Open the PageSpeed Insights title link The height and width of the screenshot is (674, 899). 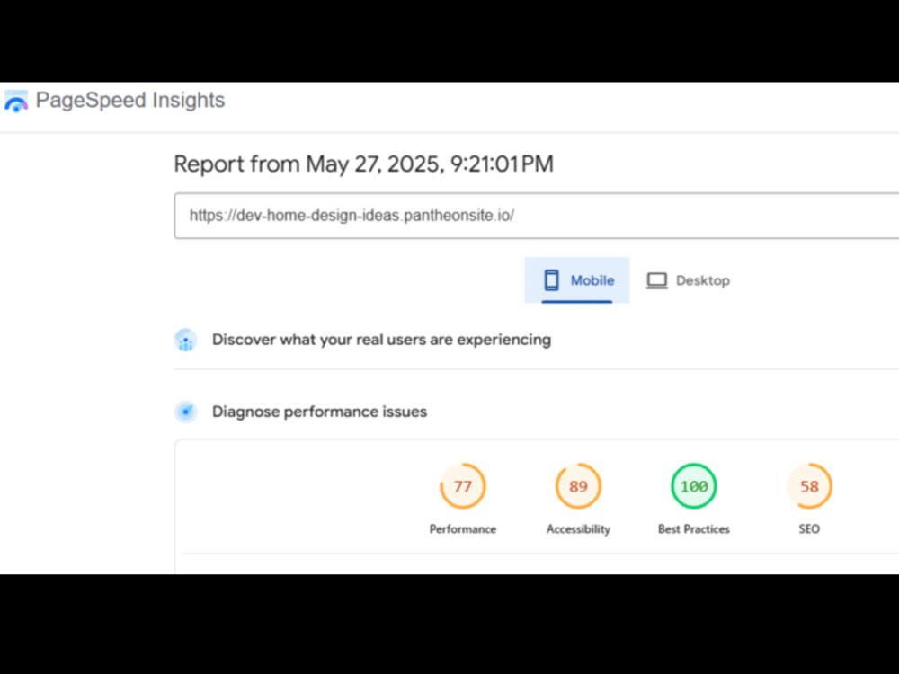(x=130, y=101)
